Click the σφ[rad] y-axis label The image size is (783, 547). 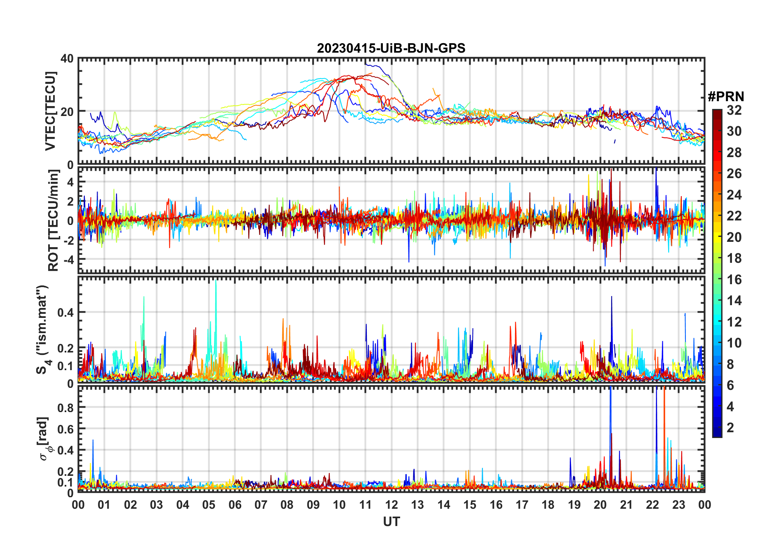click(x=44, y=438)
